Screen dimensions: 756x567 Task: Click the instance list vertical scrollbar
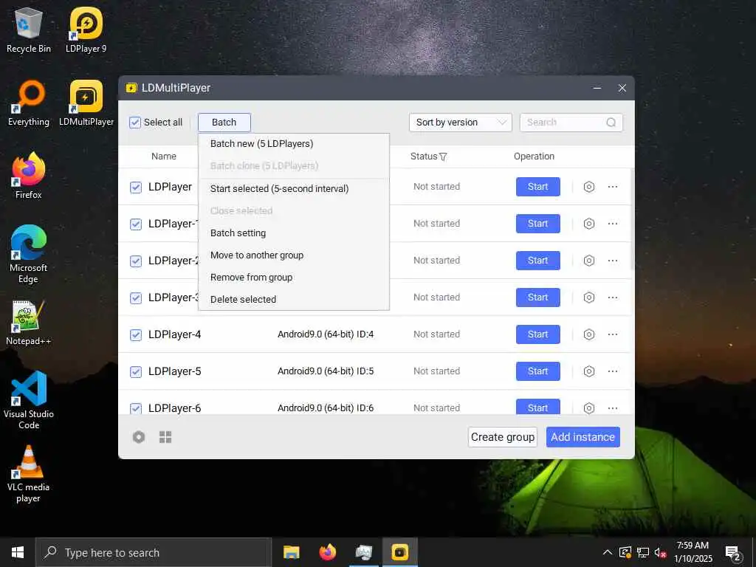[632, 219]
